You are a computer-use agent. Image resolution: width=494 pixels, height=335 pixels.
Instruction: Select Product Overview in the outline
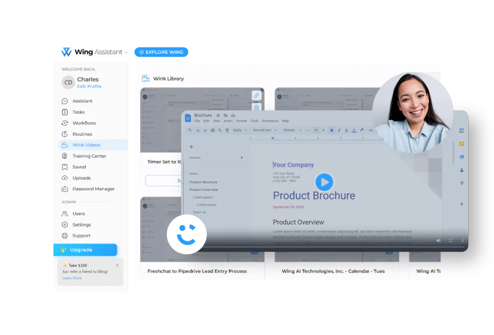204,190
